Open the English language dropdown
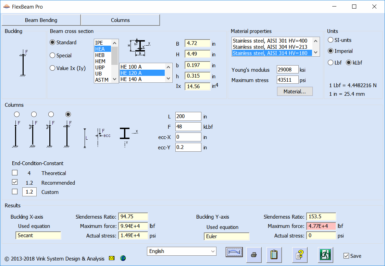 pos(182,251)
